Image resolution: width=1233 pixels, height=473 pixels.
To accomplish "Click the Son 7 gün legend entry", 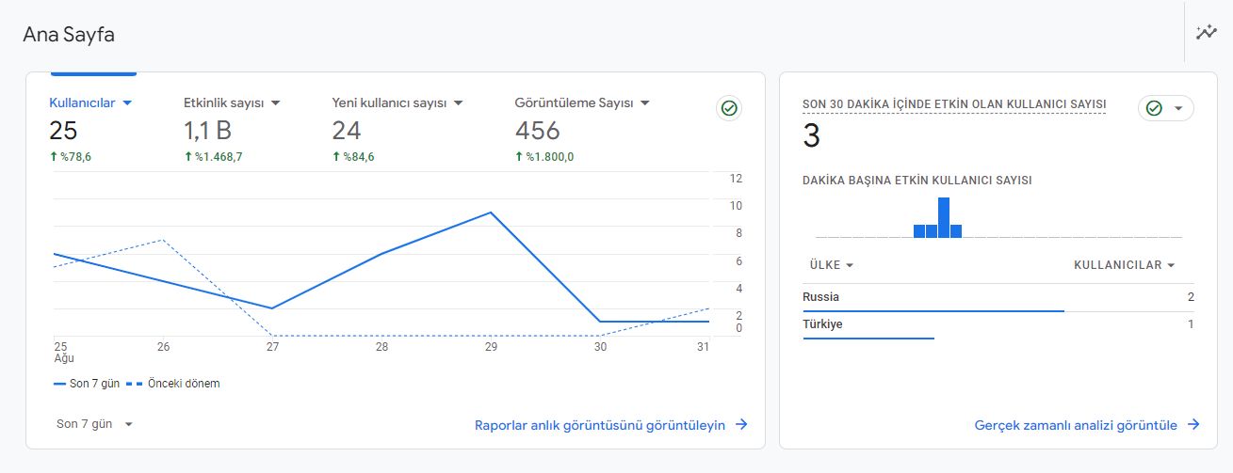I will (x=87, y=384).
